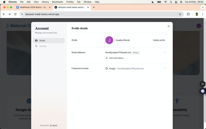Open Spotlight search icon
Screen dimensions: 206x129
171,2
